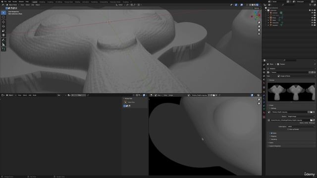Image resolution: width=317 pixels, height=178 pixels.
Task: Open the Texture properties tab icon
Action: tap(264, 117)
